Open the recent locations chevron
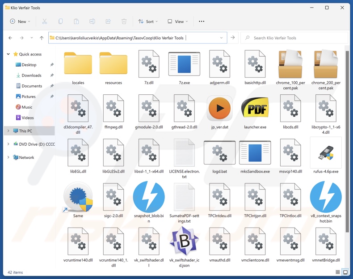 (x=32, y=38)
